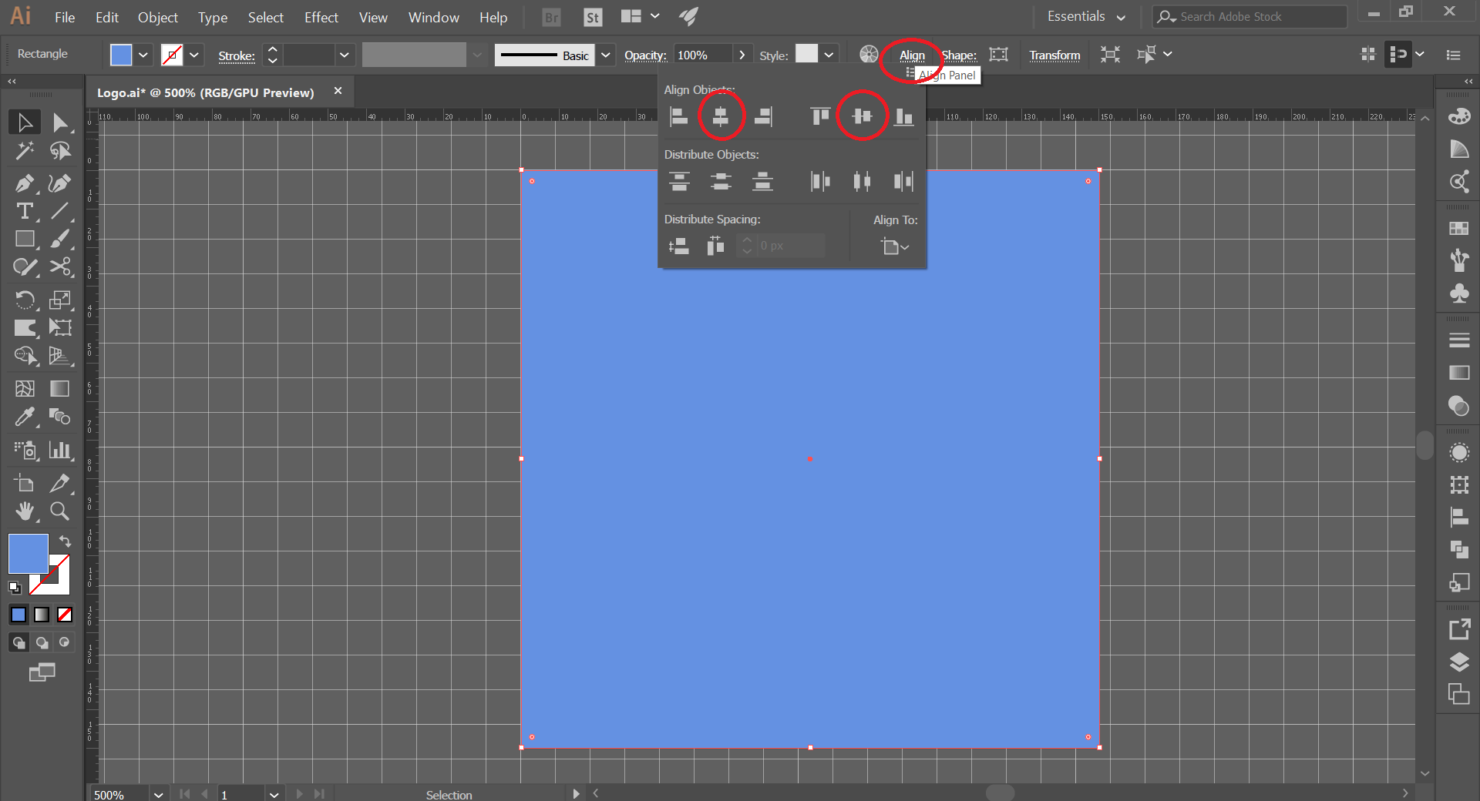This screenshot has height=801, width=1480.
Task: Open Basic brush definition dropdown
Action: pos(606,55)
